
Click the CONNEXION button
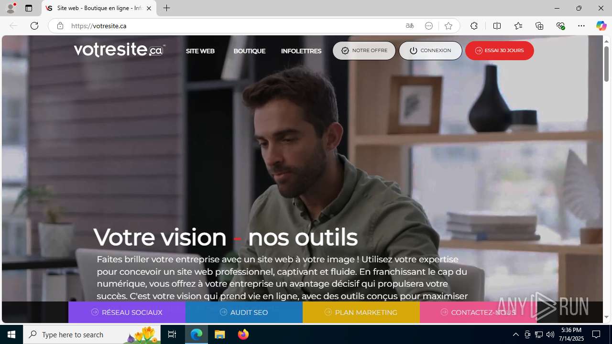(x=430, y=51)
